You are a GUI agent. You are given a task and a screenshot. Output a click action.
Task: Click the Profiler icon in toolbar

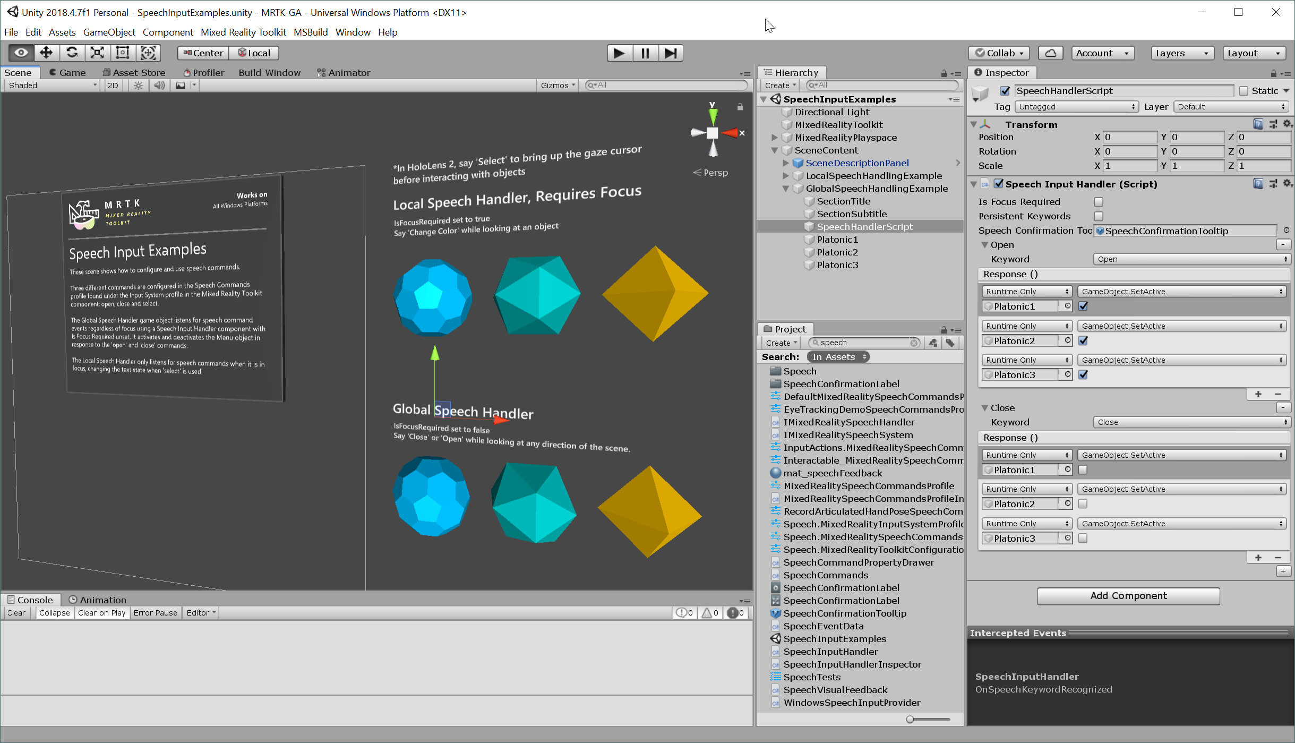[x=204, y=72]
